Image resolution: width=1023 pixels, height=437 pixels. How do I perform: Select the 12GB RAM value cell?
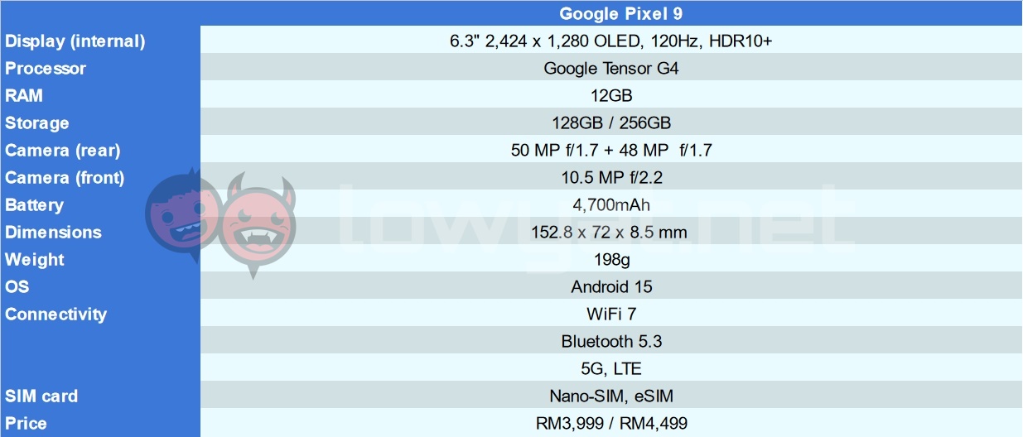(x=610, y=95)
